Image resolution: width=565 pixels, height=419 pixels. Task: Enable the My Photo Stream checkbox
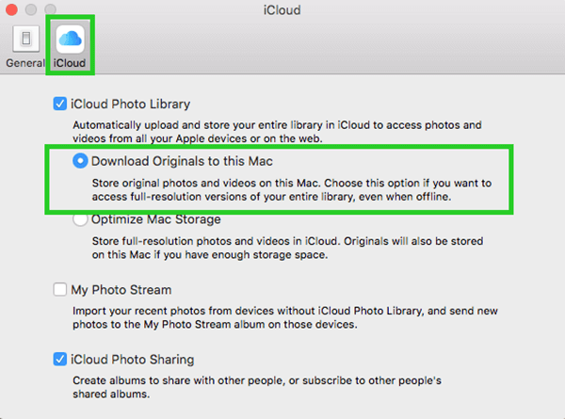(x=60, y=290)
